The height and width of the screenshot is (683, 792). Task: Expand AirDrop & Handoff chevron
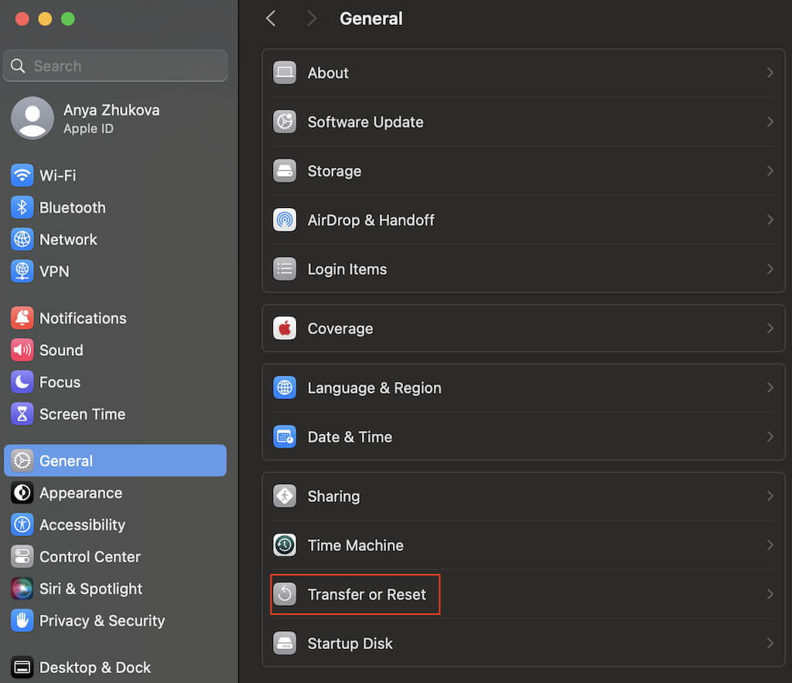coord(770,220)
